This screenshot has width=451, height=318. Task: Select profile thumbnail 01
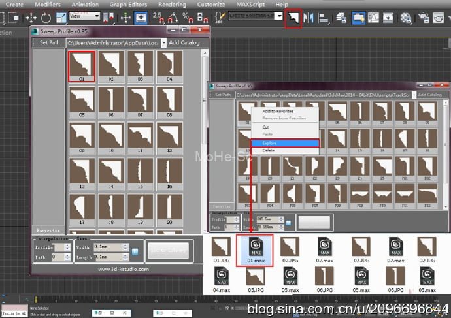(82, 66)
